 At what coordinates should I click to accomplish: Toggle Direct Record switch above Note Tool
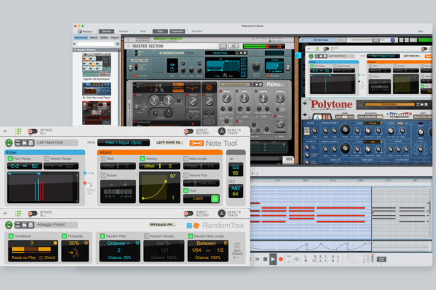189,131
